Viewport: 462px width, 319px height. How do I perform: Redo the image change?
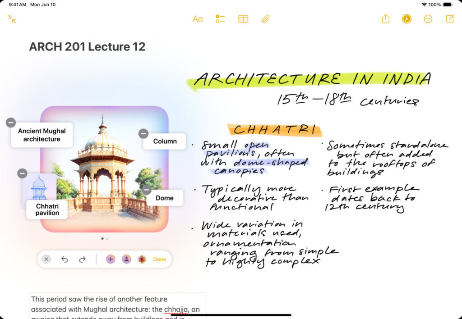82,259
